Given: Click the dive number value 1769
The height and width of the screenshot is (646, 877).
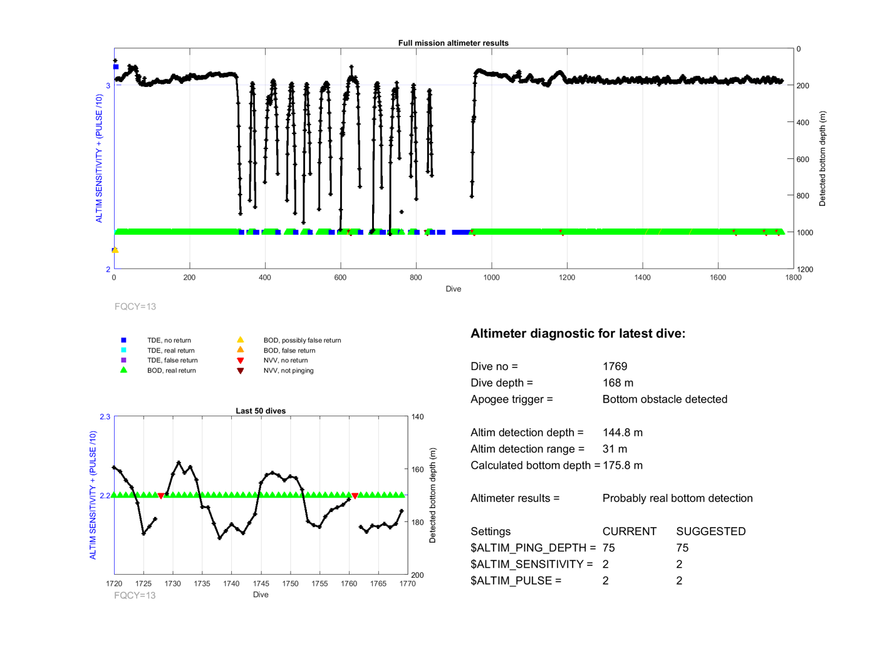Looking at the screenshot, I should tap(615, 366).
